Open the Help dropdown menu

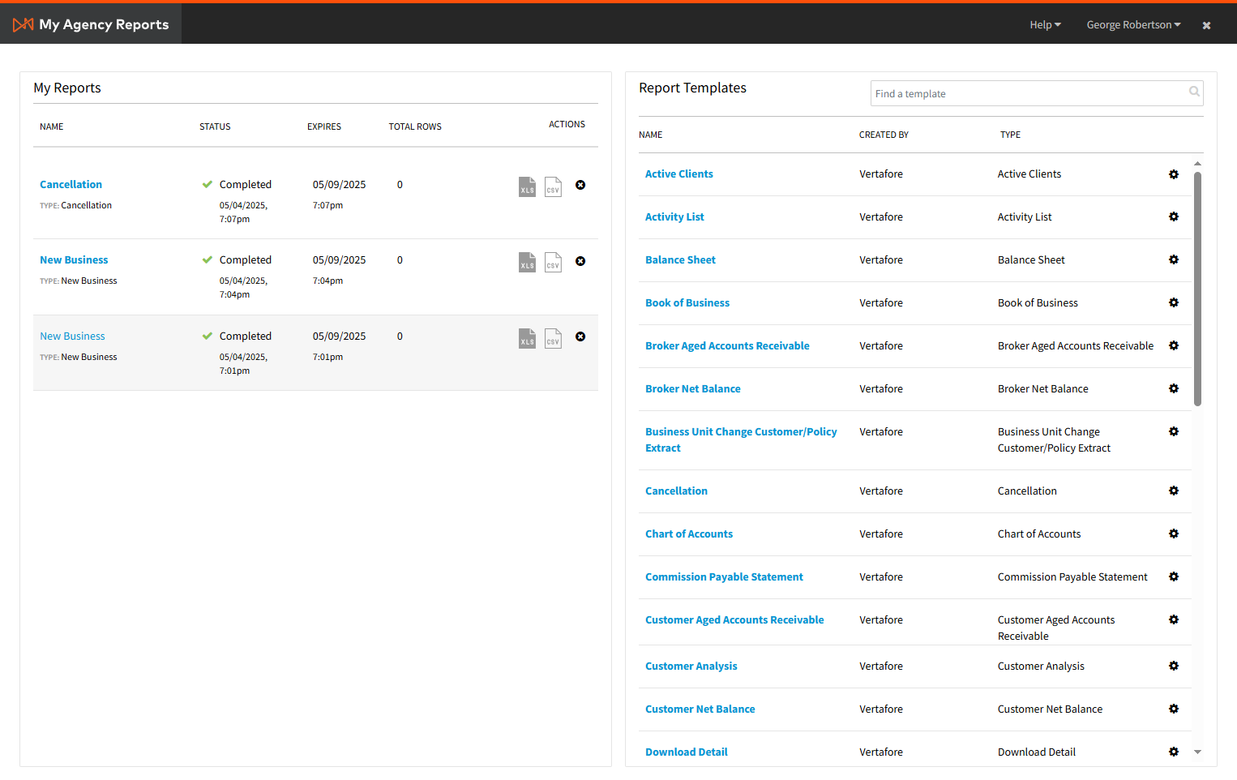(1045, 25)
